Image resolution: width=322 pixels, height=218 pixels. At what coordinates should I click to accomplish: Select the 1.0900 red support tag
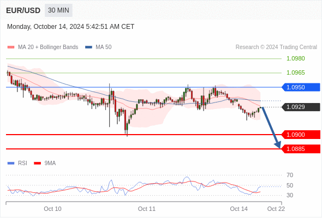click(301, 135)
